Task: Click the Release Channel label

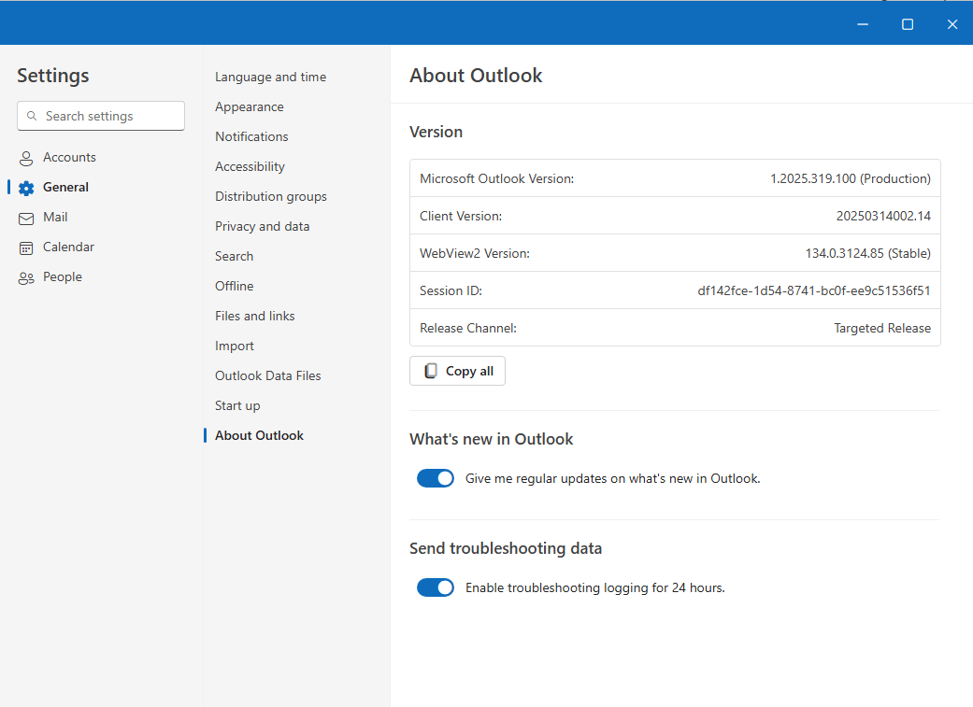Action: [468, 328]
